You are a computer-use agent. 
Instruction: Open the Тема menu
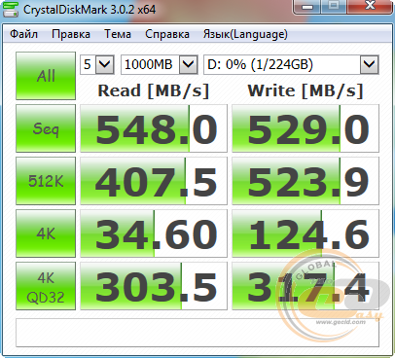point(118,34)
